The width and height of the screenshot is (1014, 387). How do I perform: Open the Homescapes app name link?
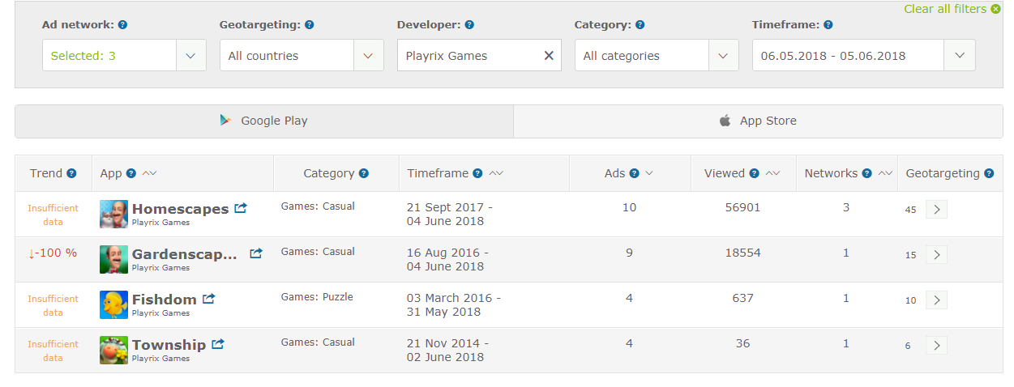(180, 209)
